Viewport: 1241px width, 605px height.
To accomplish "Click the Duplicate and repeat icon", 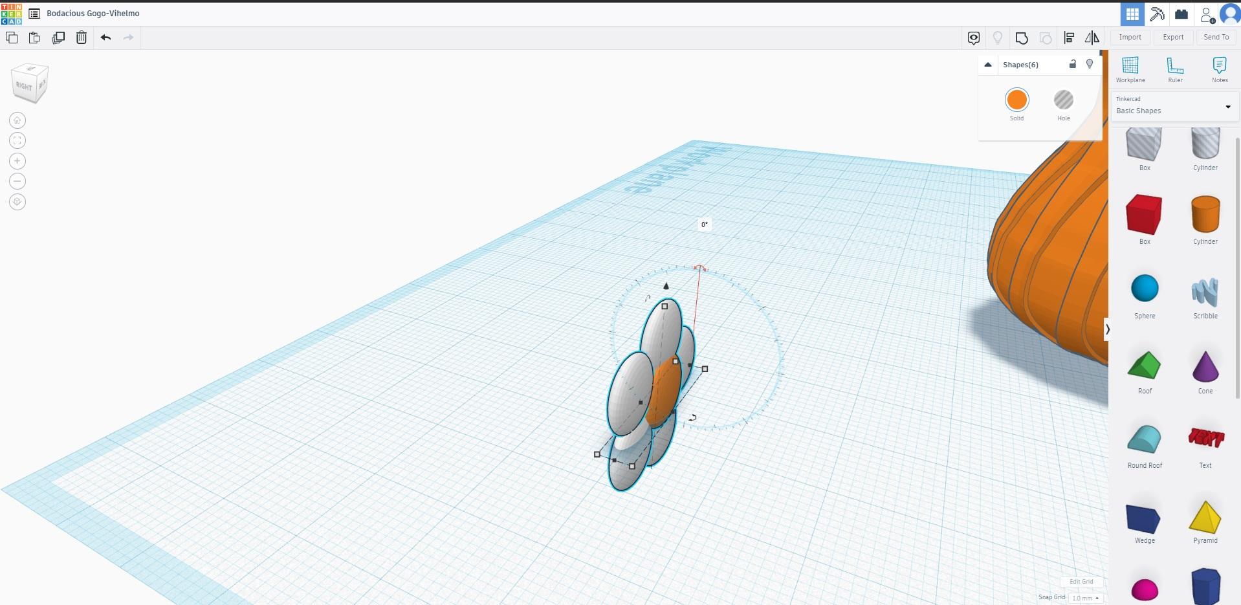I will tap(58, 38).
